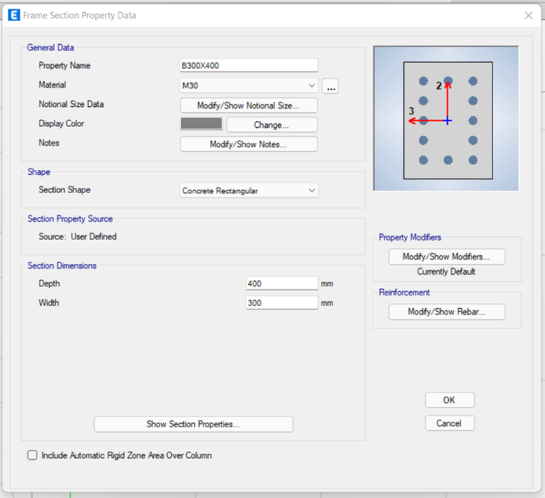
Task: Cancel the section property dialog
Action: point(450,423)
